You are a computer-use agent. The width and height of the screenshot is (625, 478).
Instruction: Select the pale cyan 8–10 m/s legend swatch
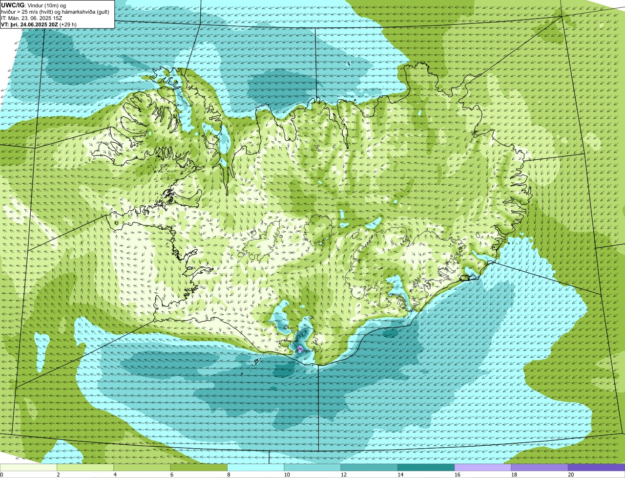(x=255, y=467)
